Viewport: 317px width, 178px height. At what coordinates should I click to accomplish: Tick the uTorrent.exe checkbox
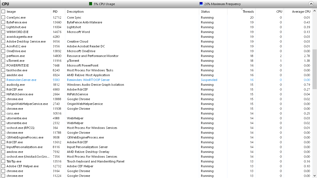tap(4, 61)
